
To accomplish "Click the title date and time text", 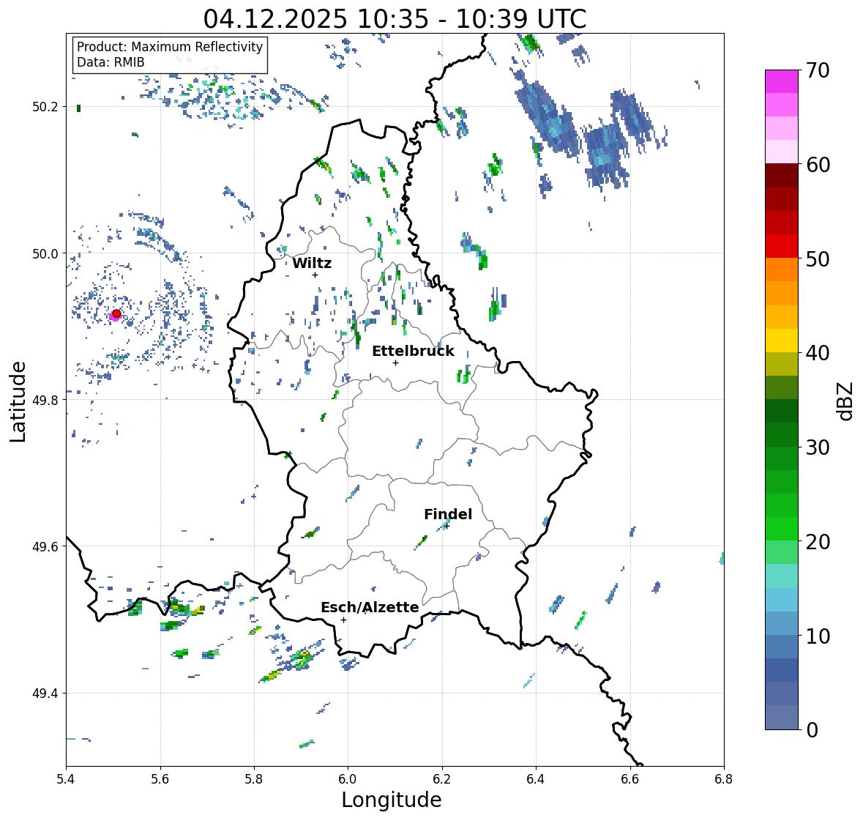I will click(x=395, y=19).
